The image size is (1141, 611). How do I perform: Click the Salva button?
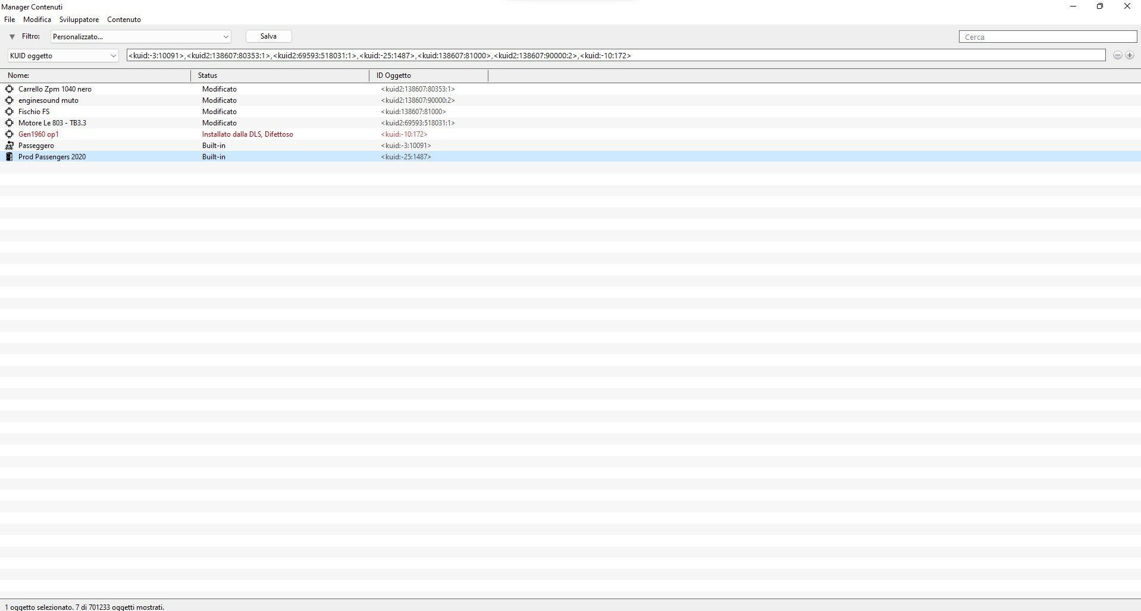click(x=269, y=36)
